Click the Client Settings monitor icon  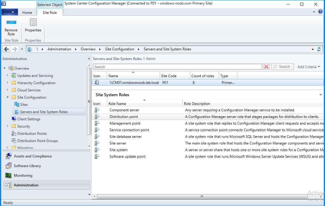coord(14,119)
